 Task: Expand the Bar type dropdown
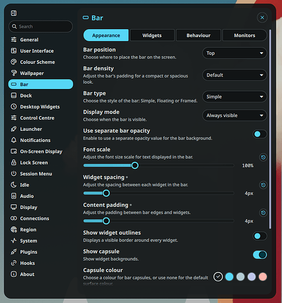pyautogui.click(x=235, y=97)
